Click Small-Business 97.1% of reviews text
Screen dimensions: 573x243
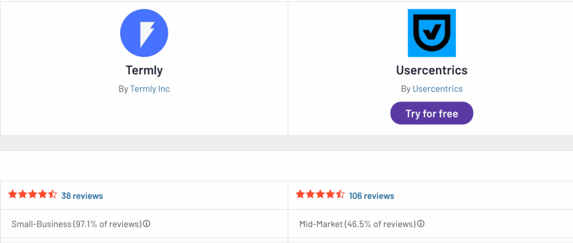76,223
